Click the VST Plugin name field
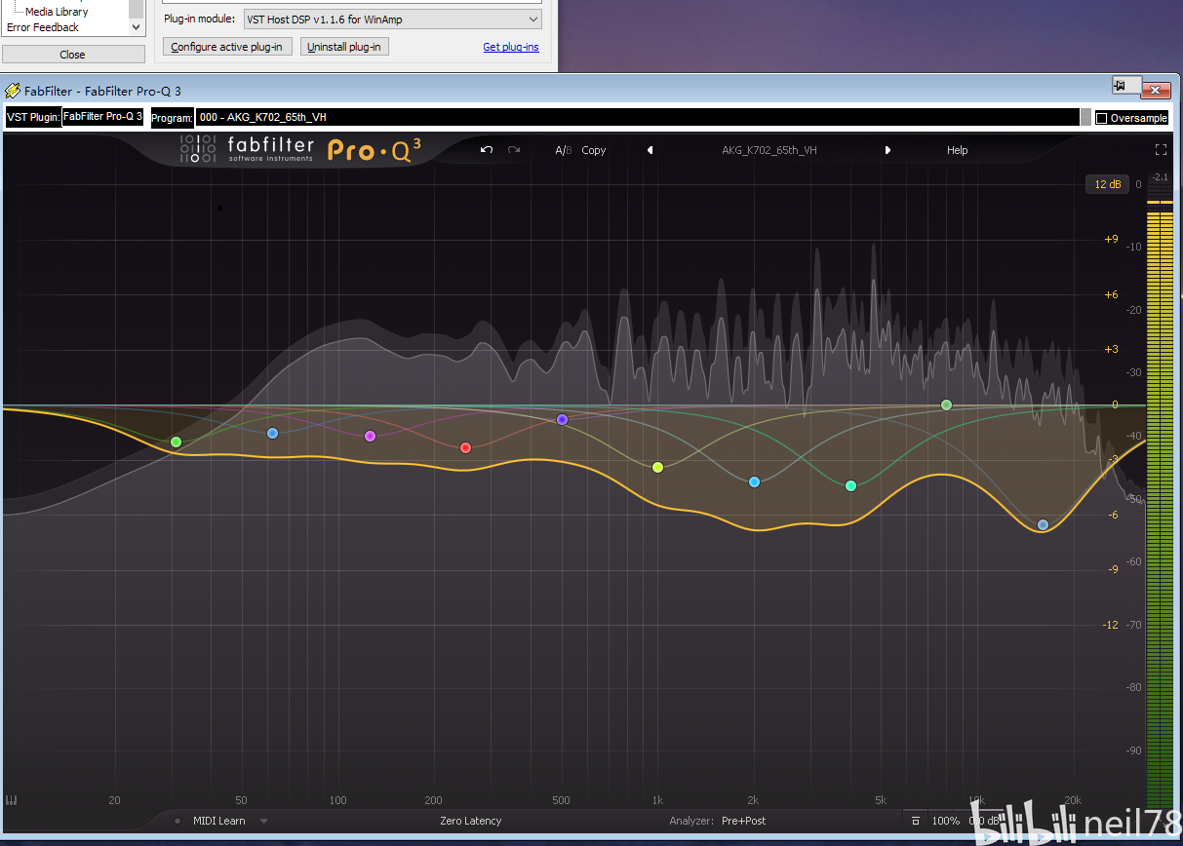 tap(102, 117)
